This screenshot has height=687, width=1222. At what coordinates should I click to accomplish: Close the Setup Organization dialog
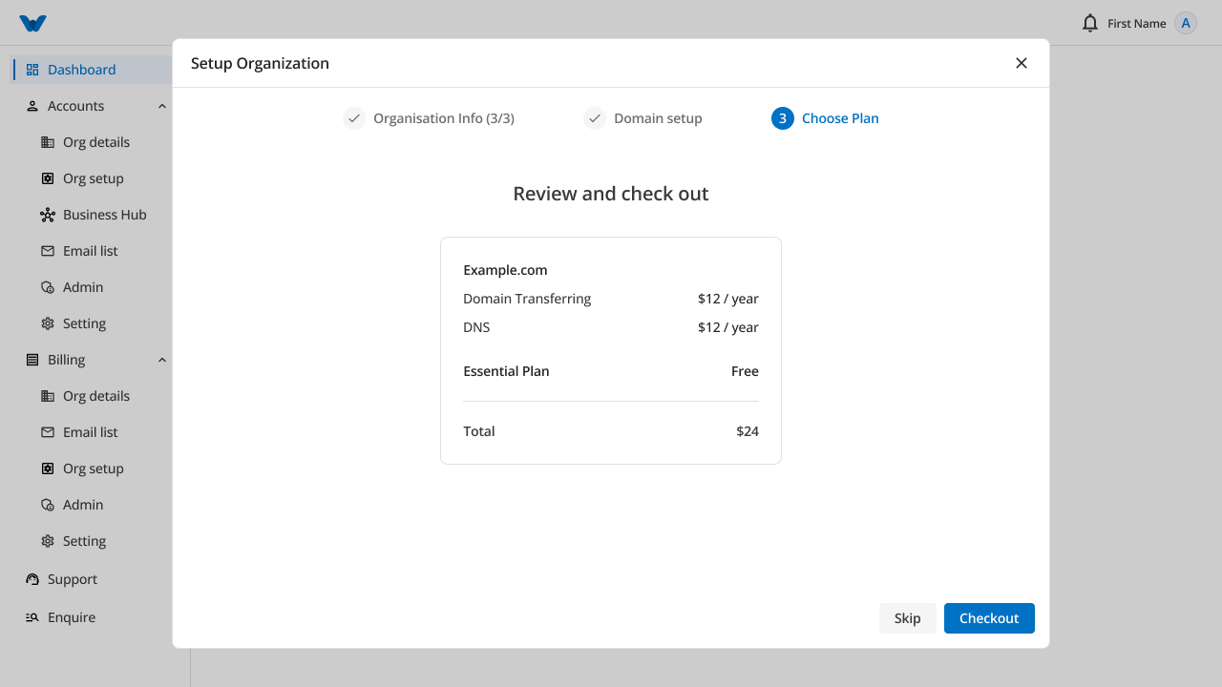pyautogui.click(x=1022, y=63)
